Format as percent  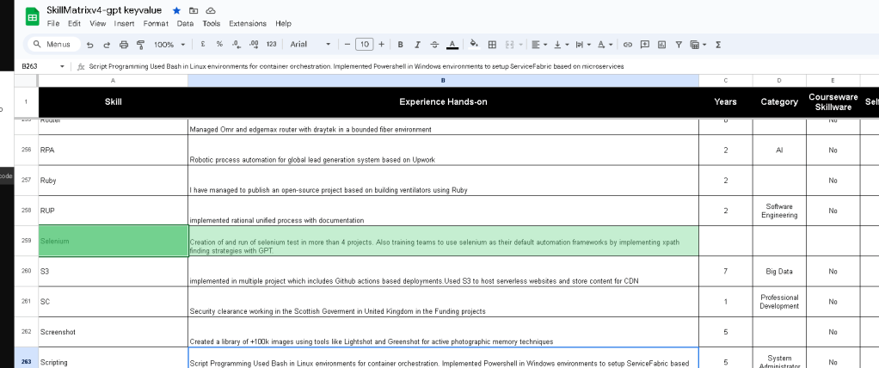pos(219,44)
